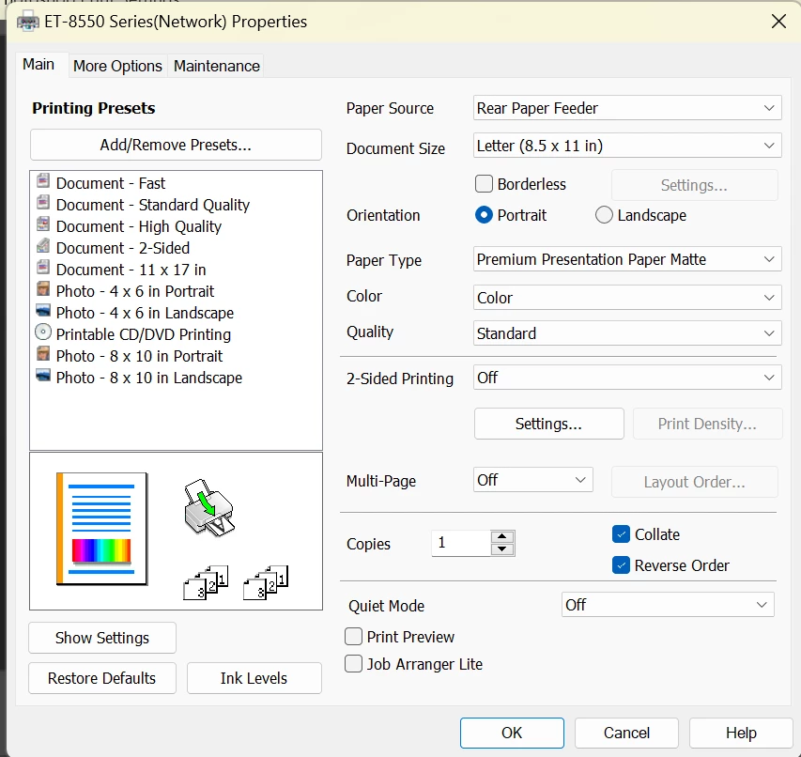Switch to the More Options tab
The image size is (801, 757).
tap(117, 66)
